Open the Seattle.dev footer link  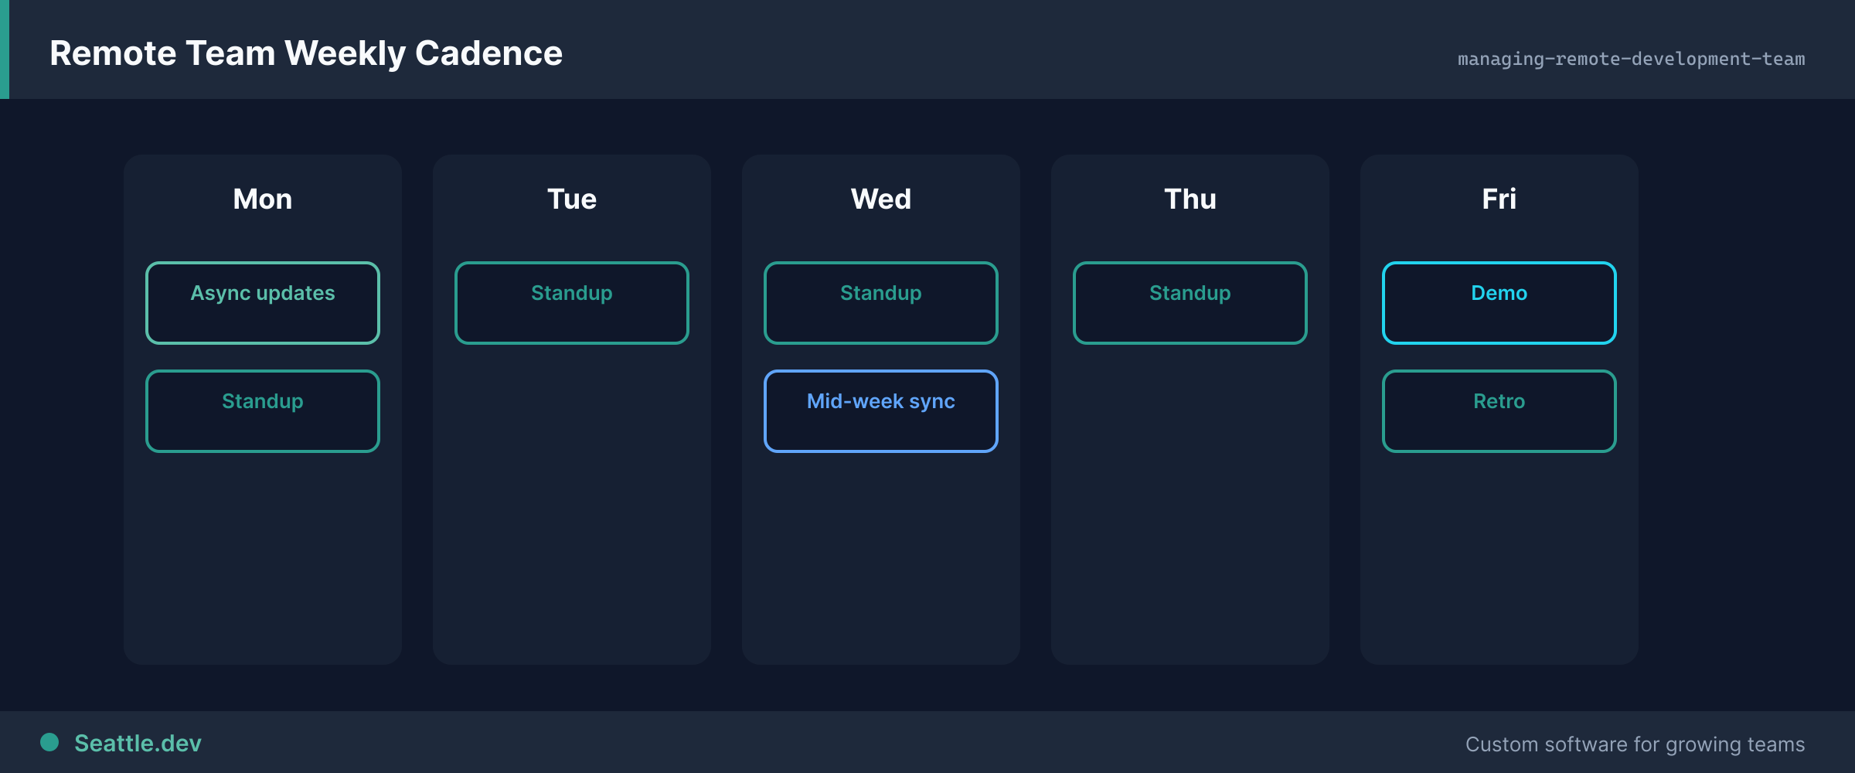pos(138,743)
